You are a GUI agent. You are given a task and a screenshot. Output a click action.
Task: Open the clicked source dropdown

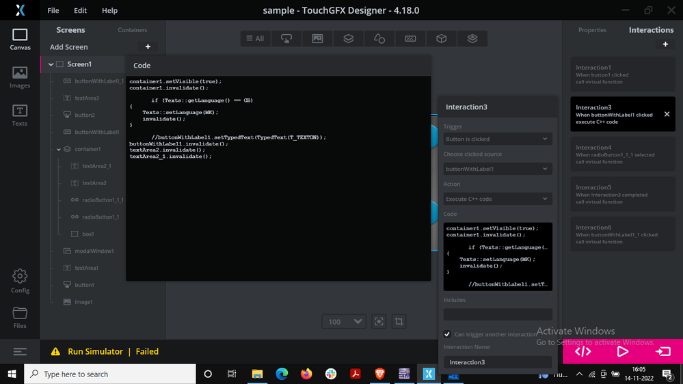pos(498,169)
